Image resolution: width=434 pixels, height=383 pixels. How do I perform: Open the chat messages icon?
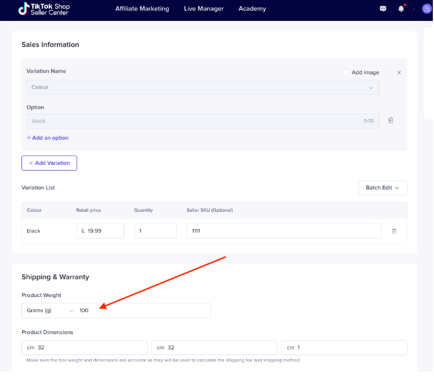point(383,9)
